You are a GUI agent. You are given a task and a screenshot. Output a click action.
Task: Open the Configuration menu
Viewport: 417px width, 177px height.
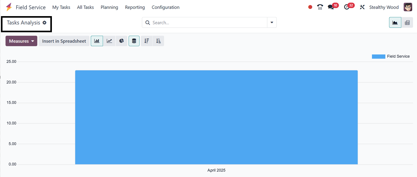coord(166,7)
